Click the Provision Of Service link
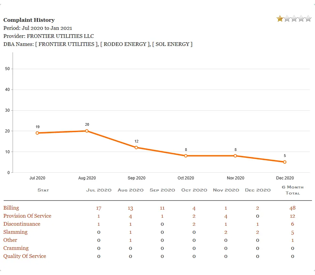The width and height of the screenshot is (315, 275). pos(27,216)
